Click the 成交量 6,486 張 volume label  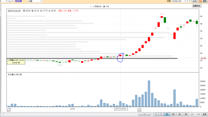[x=15, y=75]
